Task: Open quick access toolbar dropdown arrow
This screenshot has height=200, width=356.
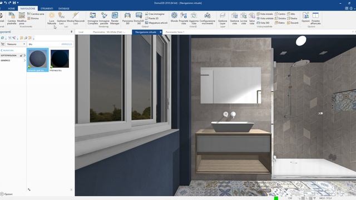Action: (18, 3)
